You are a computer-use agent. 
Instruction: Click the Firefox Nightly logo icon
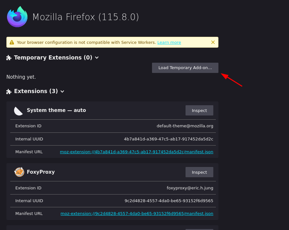(17, 17)
